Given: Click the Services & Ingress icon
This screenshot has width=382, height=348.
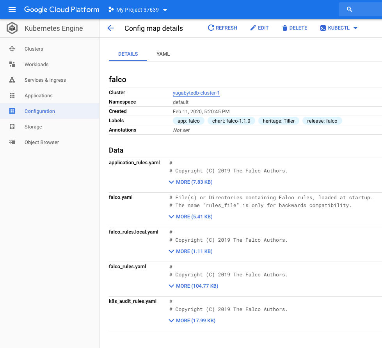Looking at the screenshot, I should (x=12, y=80).
